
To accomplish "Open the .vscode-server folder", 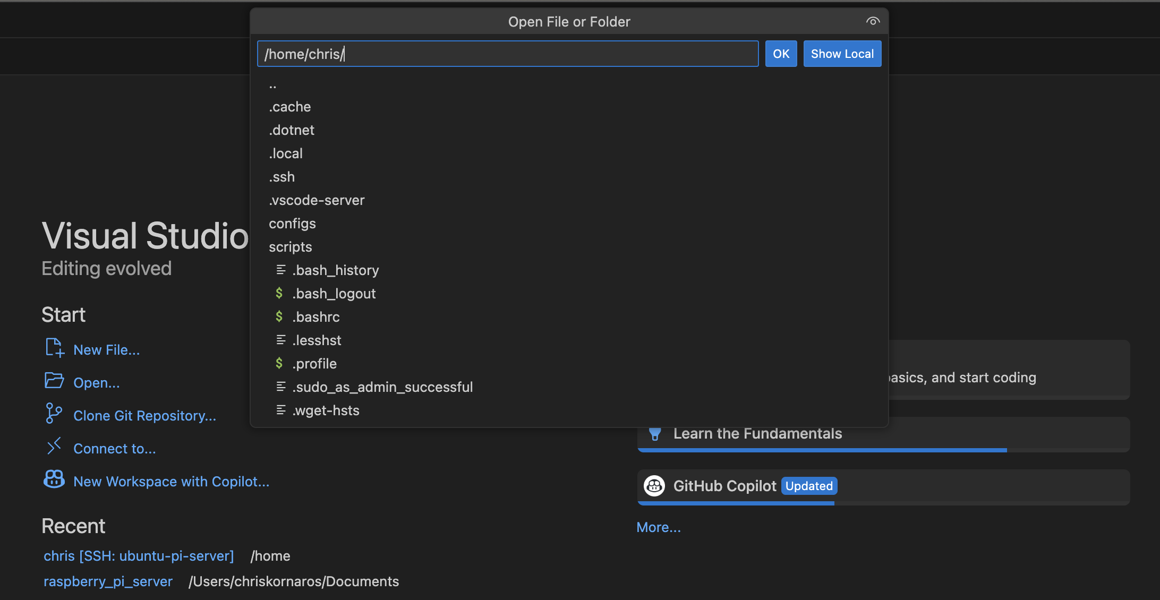I will point(317,200).
